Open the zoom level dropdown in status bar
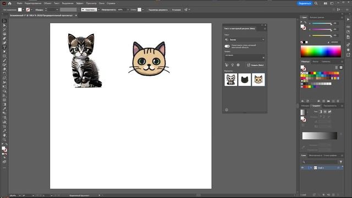 pos(20,196)
